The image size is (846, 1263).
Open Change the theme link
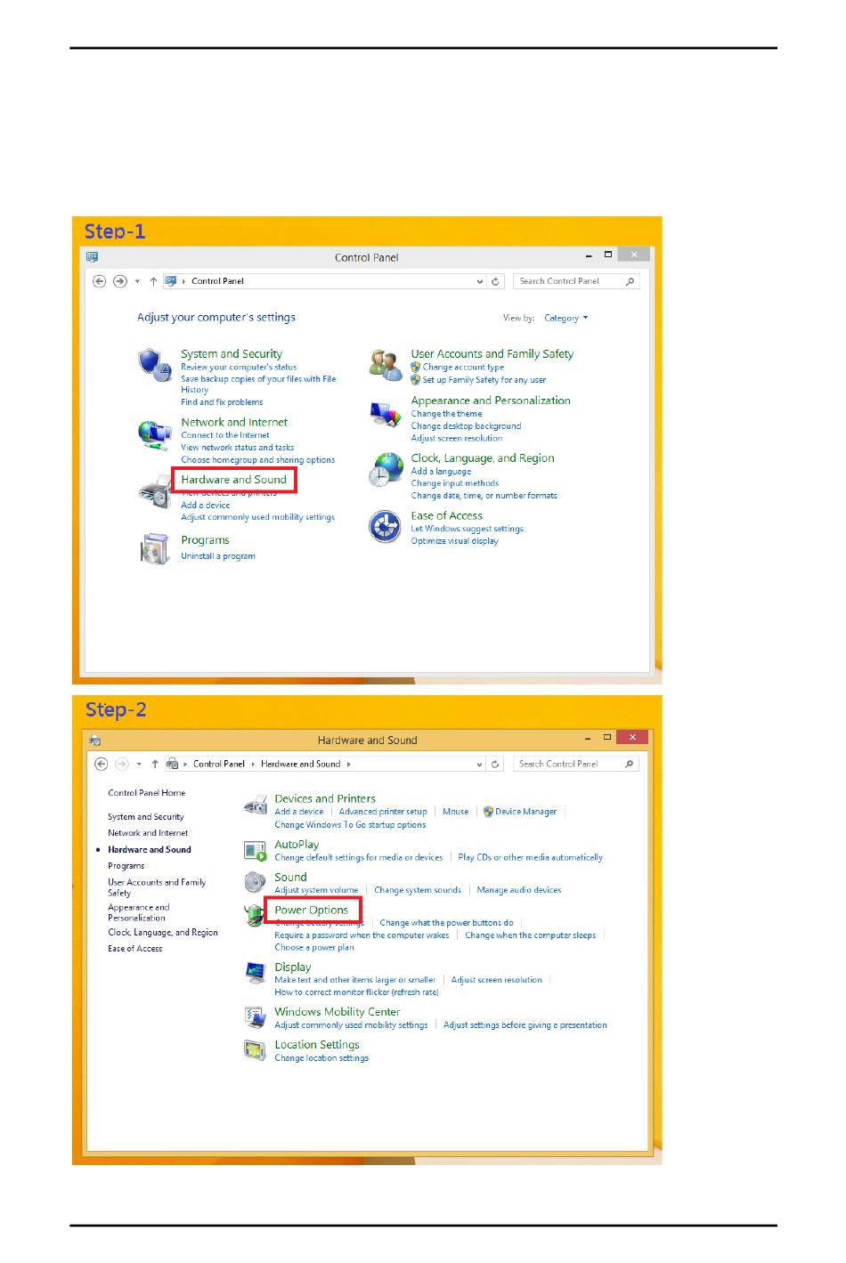click(x=447, y=414)
